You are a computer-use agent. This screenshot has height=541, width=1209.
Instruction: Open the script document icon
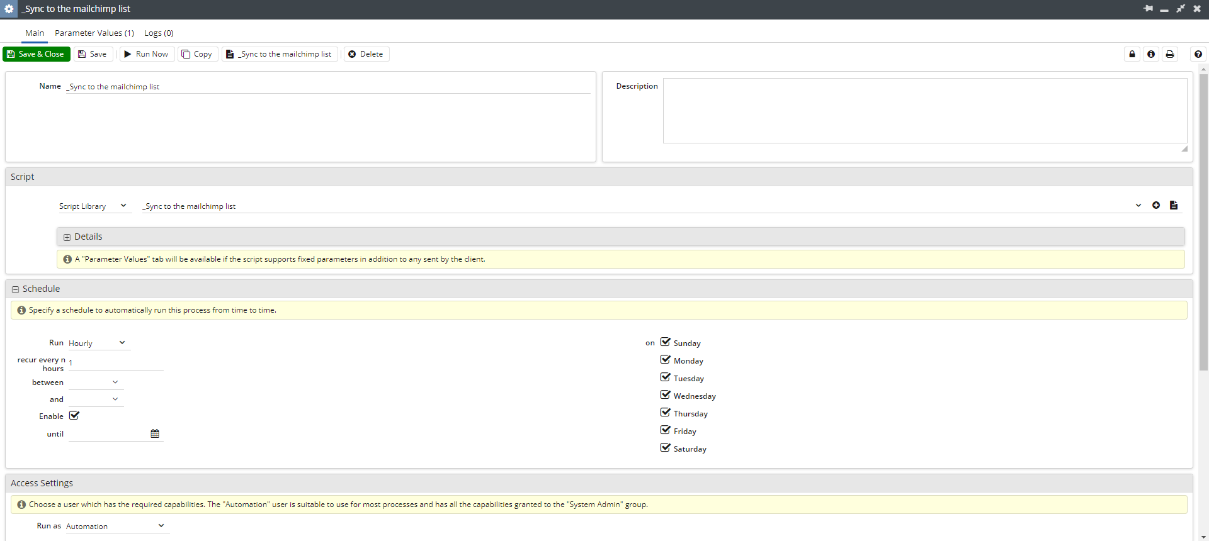[x=1174, y=205]
